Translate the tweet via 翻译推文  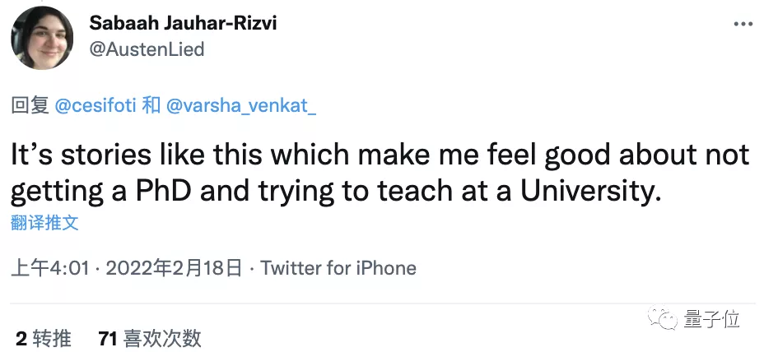point(44,223)
